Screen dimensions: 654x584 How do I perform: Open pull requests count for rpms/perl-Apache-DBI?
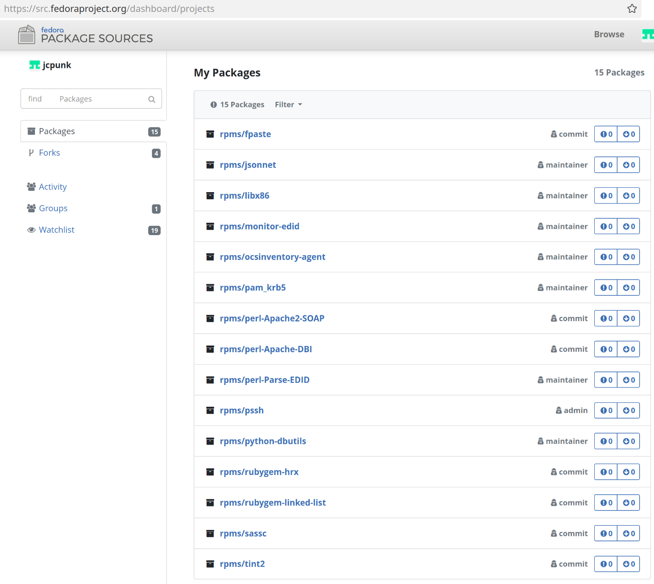(628, 349)
